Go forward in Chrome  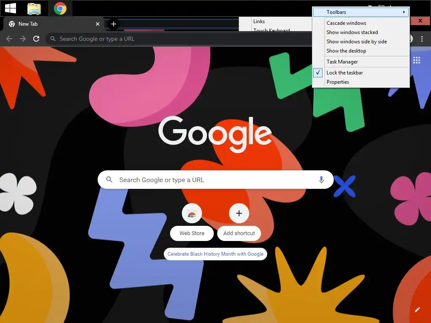pos(23,39)
